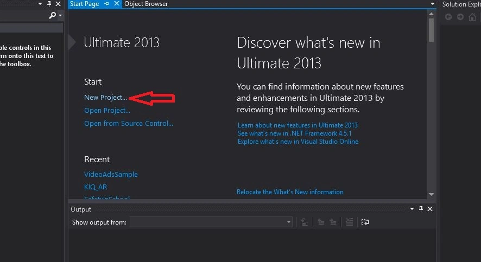Switch to the Start Page tab
This screenshot has height=262, width=481.
point(84,4)
